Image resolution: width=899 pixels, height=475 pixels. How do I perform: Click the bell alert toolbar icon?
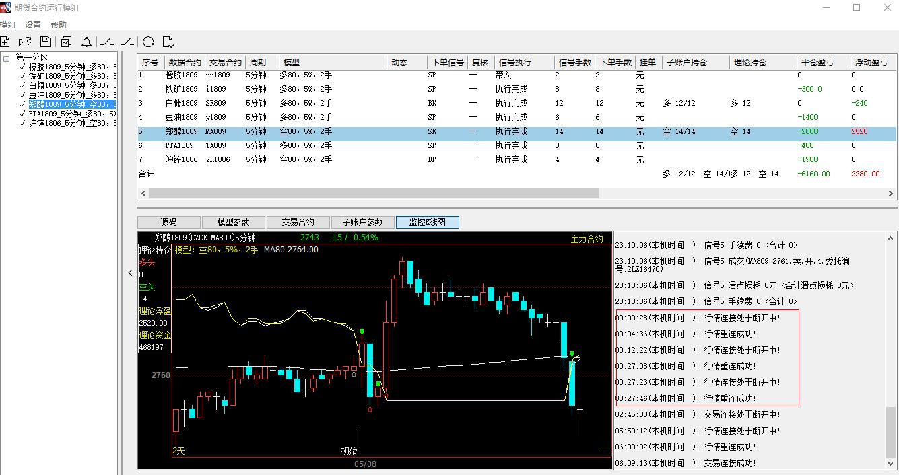click(86, 42)
